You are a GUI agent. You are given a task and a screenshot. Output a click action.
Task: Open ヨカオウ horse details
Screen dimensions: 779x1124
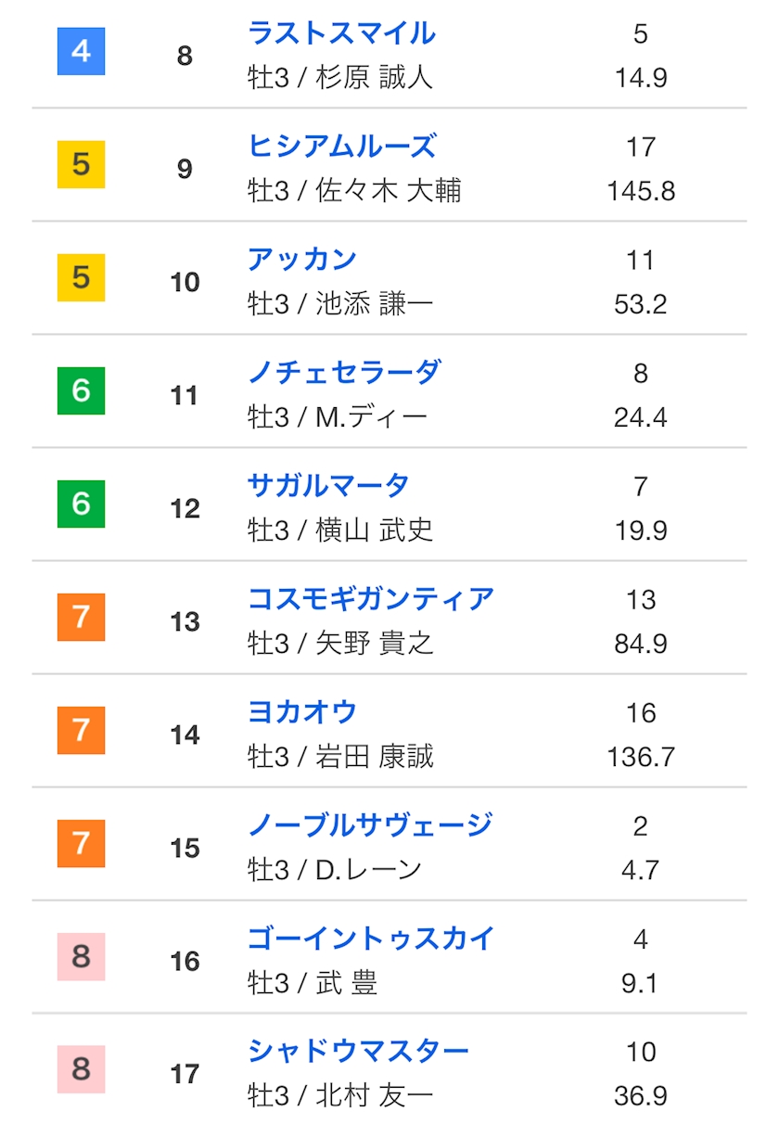(302, 712)
